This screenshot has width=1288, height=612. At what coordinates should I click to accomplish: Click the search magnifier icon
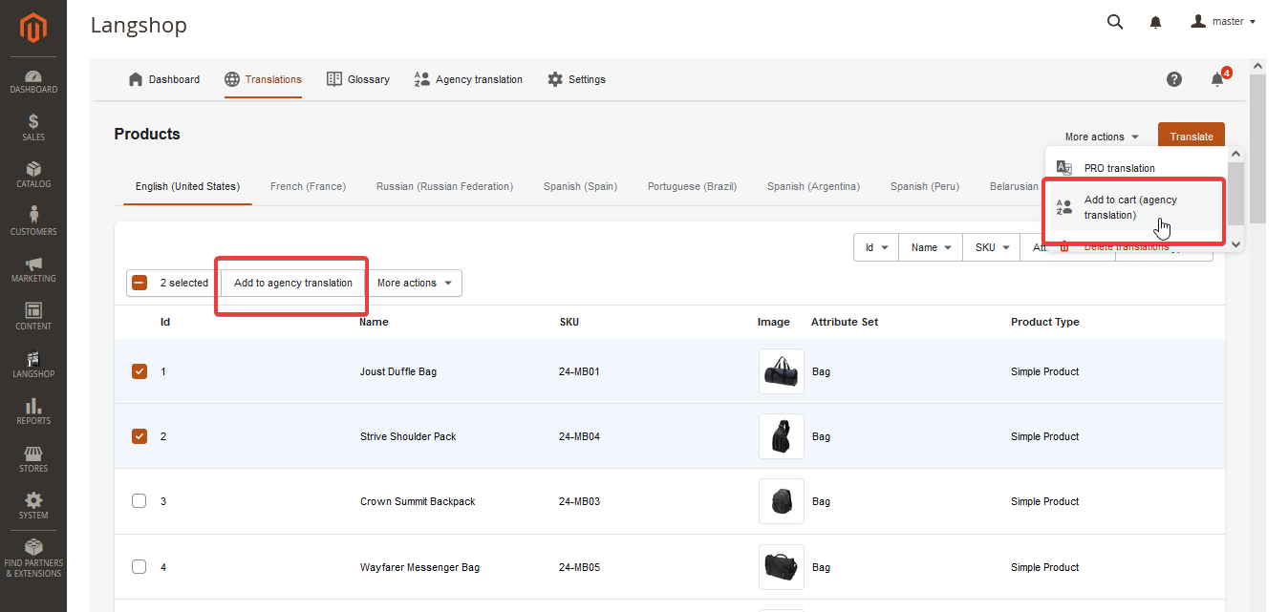[x=1114, y=22]
